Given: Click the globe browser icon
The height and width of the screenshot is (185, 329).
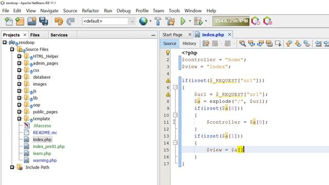Looking at the screenshot, I should tap(143, 21).
